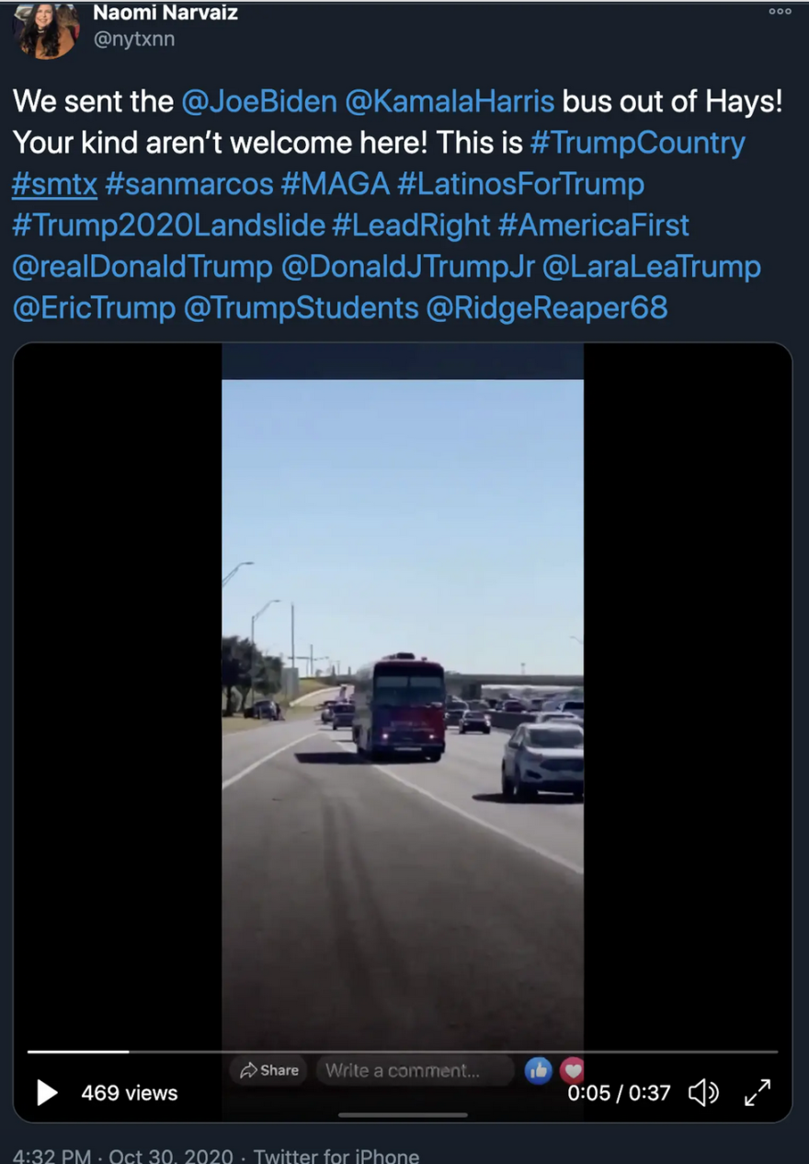Viewport: 809px width, 1164px height.
Task: Click the blue thumbs-up like icon
Action: [539, 1069]
